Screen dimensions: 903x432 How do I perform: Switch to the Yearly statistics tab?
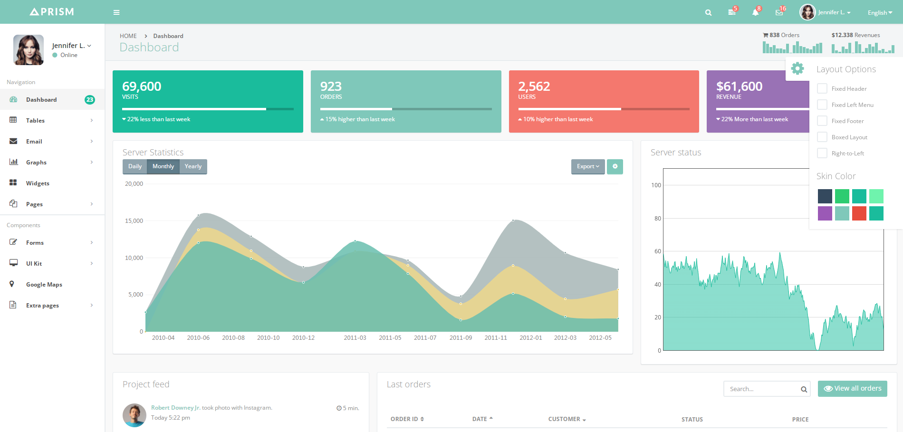pos(193,167)
